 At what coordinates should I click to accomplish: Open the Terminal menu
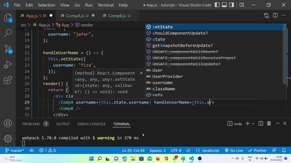(x=105, y=5)
